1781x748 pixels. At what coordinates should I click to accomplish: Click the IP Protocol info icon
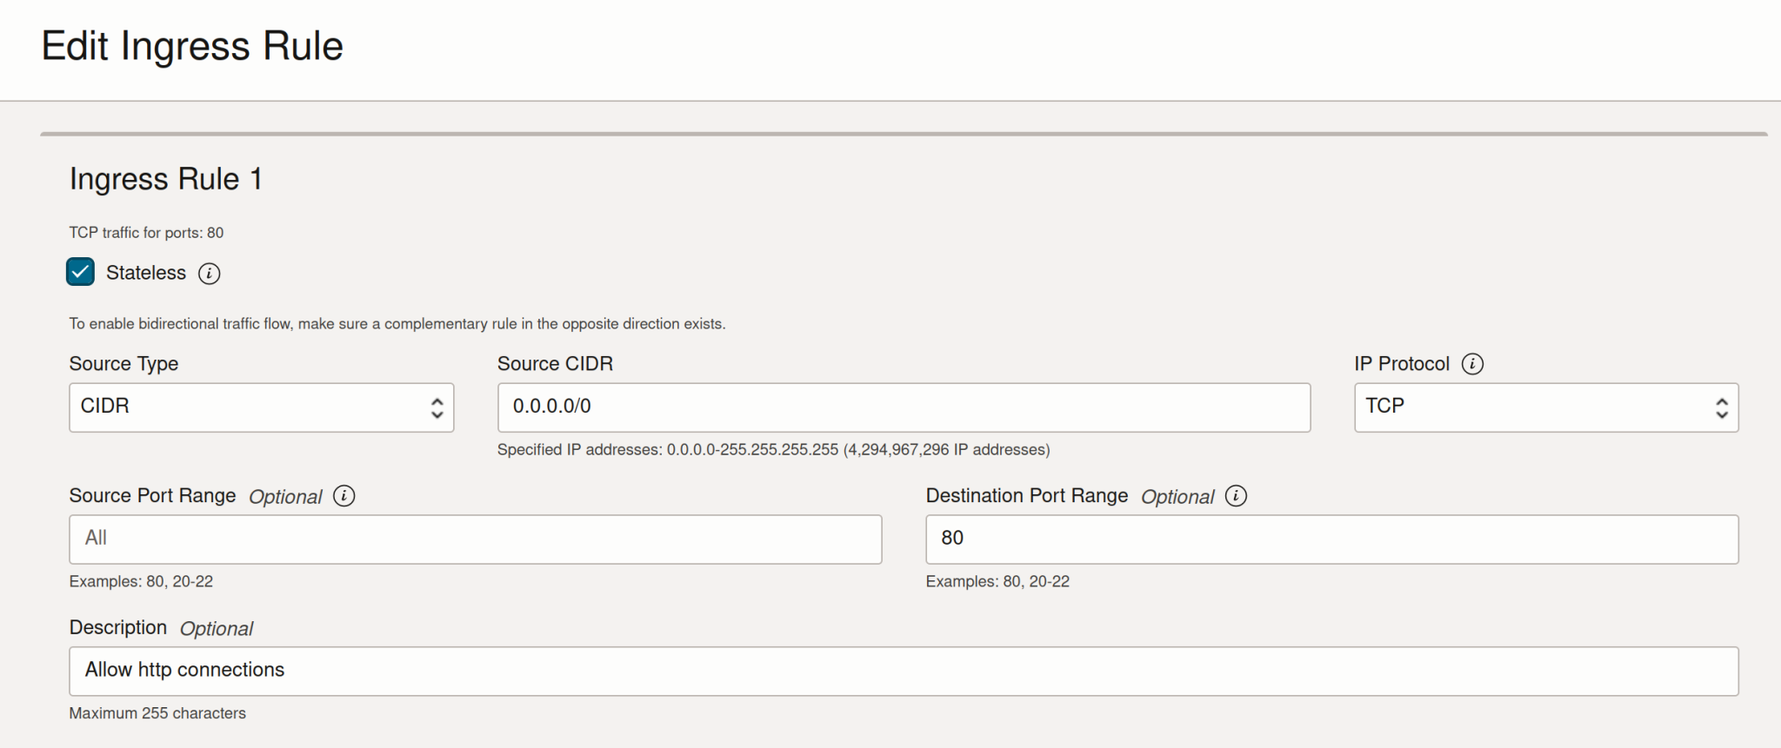(1472, 364)
